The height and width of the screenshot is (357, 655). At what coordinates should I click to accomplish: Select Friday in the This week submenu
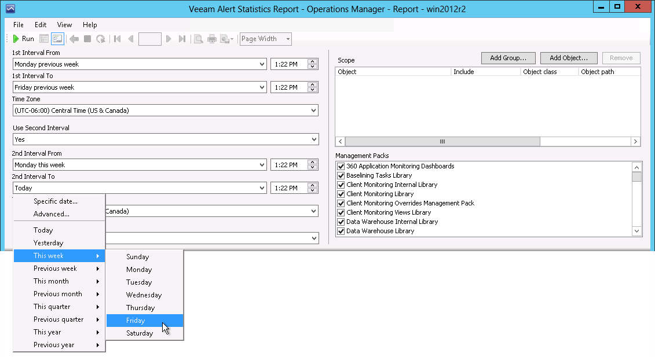pyautogui.click(x=145, y=321)
